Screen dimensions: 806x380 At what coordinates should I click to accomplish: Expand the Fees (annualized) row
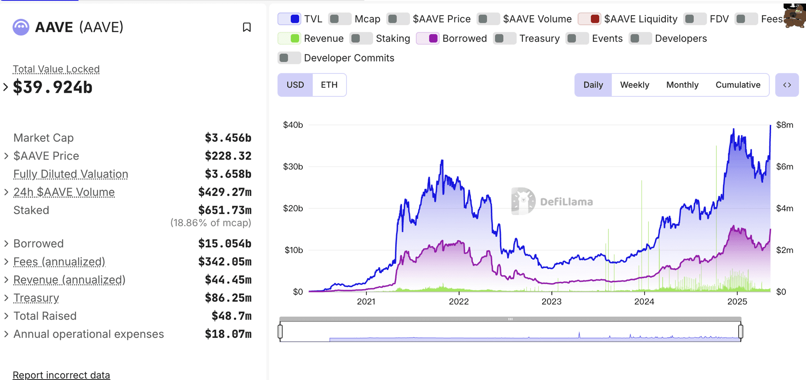(6, 262)
